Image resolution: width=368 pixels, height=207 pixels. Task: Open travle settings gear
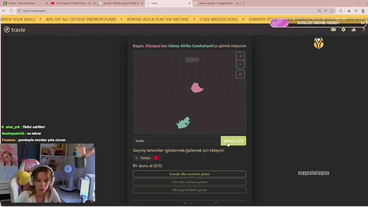(x=343, y=30)
